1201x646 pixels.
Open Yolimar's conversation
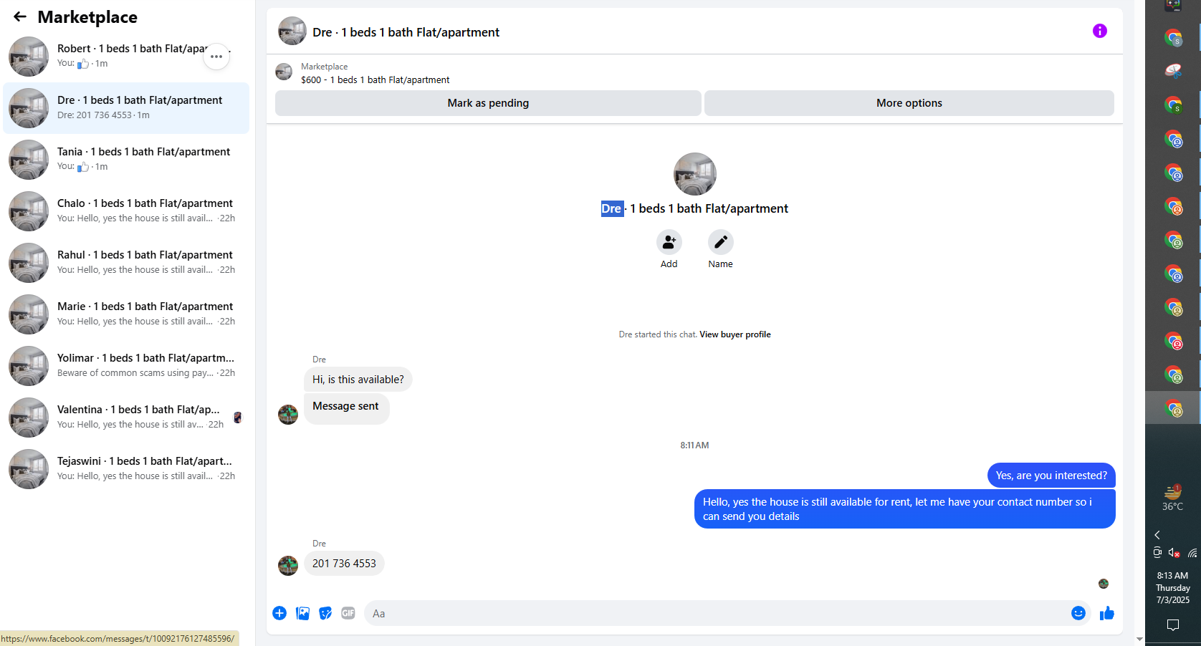126,366
